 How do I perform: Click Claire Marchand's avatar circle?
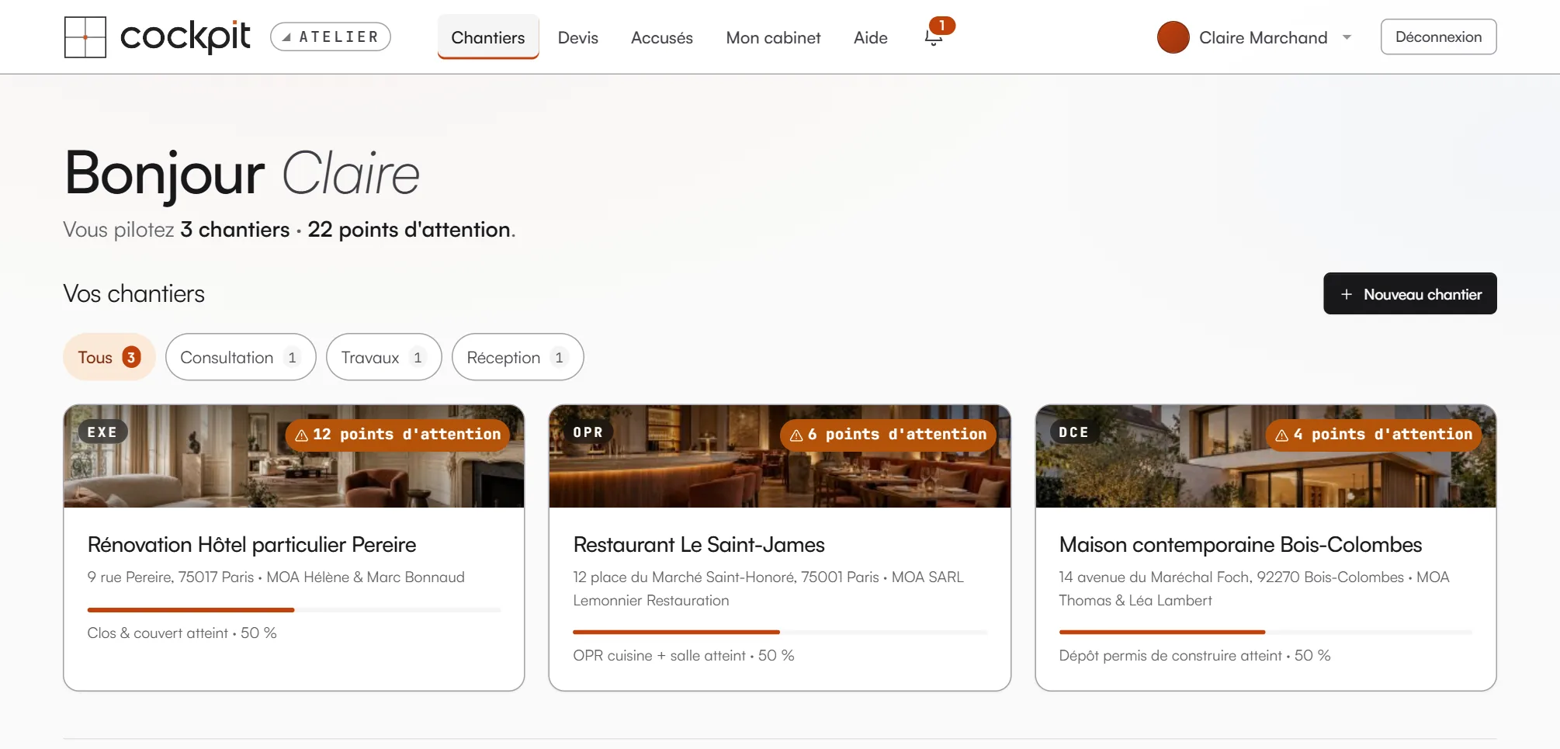click(1173, 37)
